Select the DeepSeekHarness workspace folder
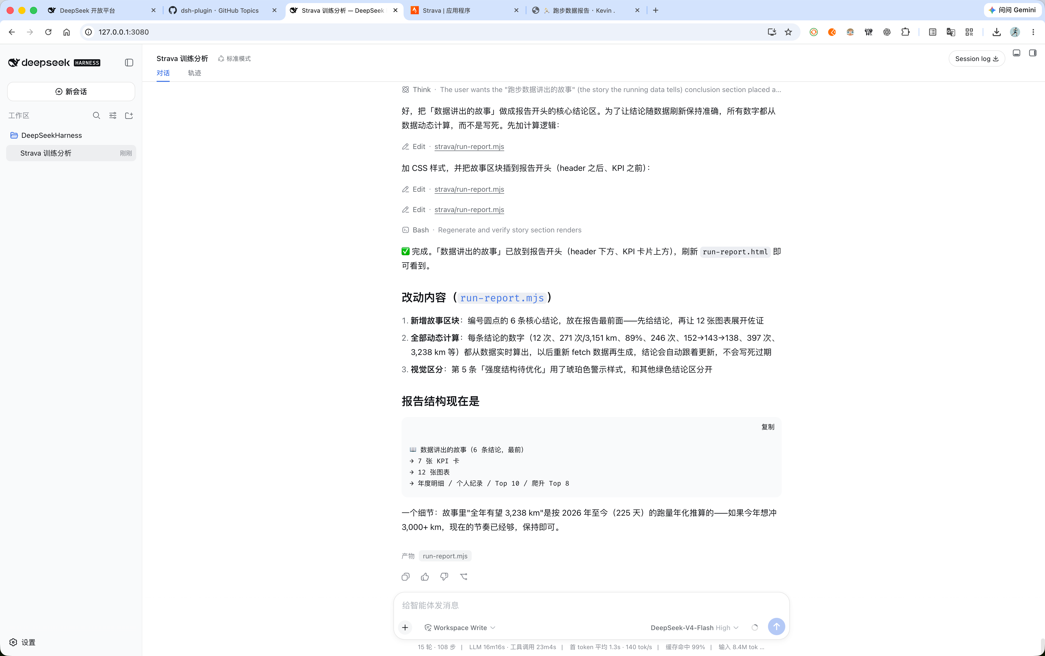 pos(71,135)
